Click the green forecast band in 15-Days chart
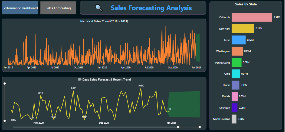Image resolution: width=285 pixels, height=132 pixels. [184, 104]
